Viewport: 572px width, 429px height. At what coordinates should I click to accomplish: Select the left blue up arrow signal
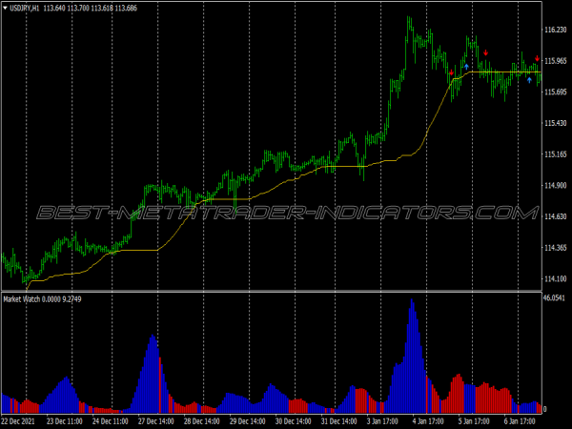466,66
